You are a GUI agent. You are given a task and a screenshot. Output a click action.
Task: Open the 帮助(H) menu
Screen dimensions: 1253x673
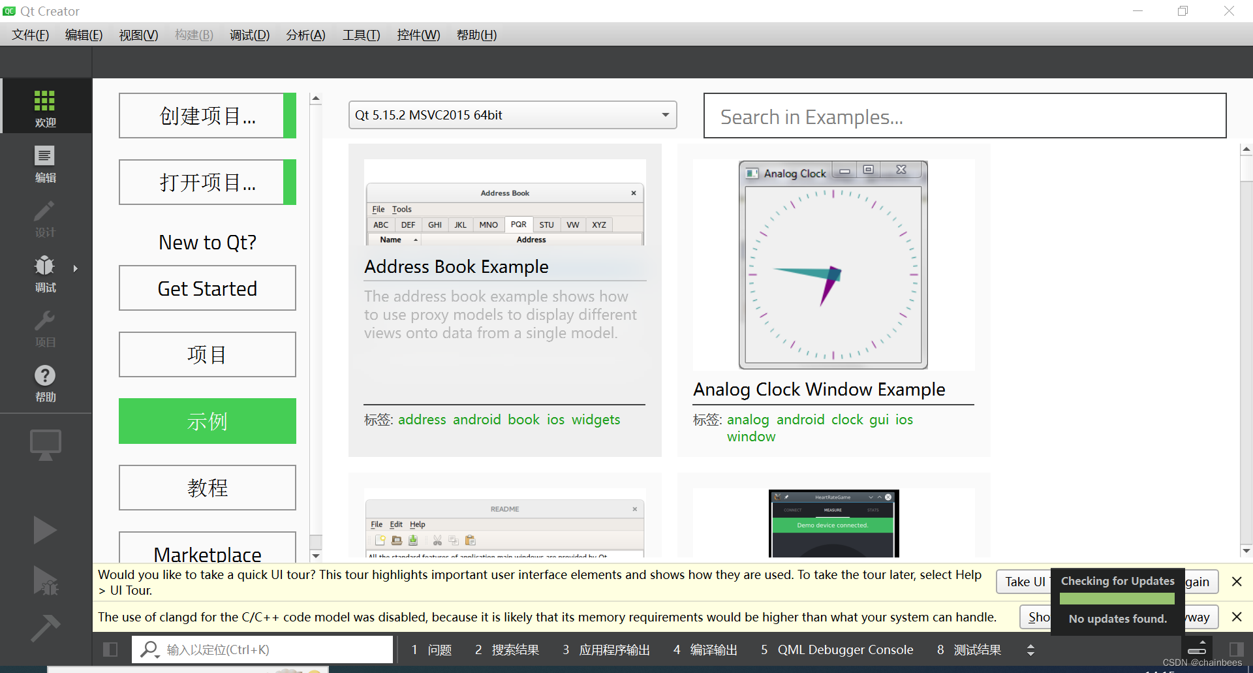tap(476, 35)
